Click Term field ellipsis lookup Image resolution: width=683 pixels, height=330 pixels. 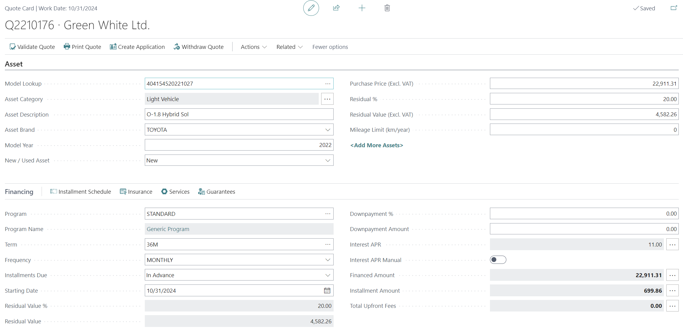tap(328, 244)
